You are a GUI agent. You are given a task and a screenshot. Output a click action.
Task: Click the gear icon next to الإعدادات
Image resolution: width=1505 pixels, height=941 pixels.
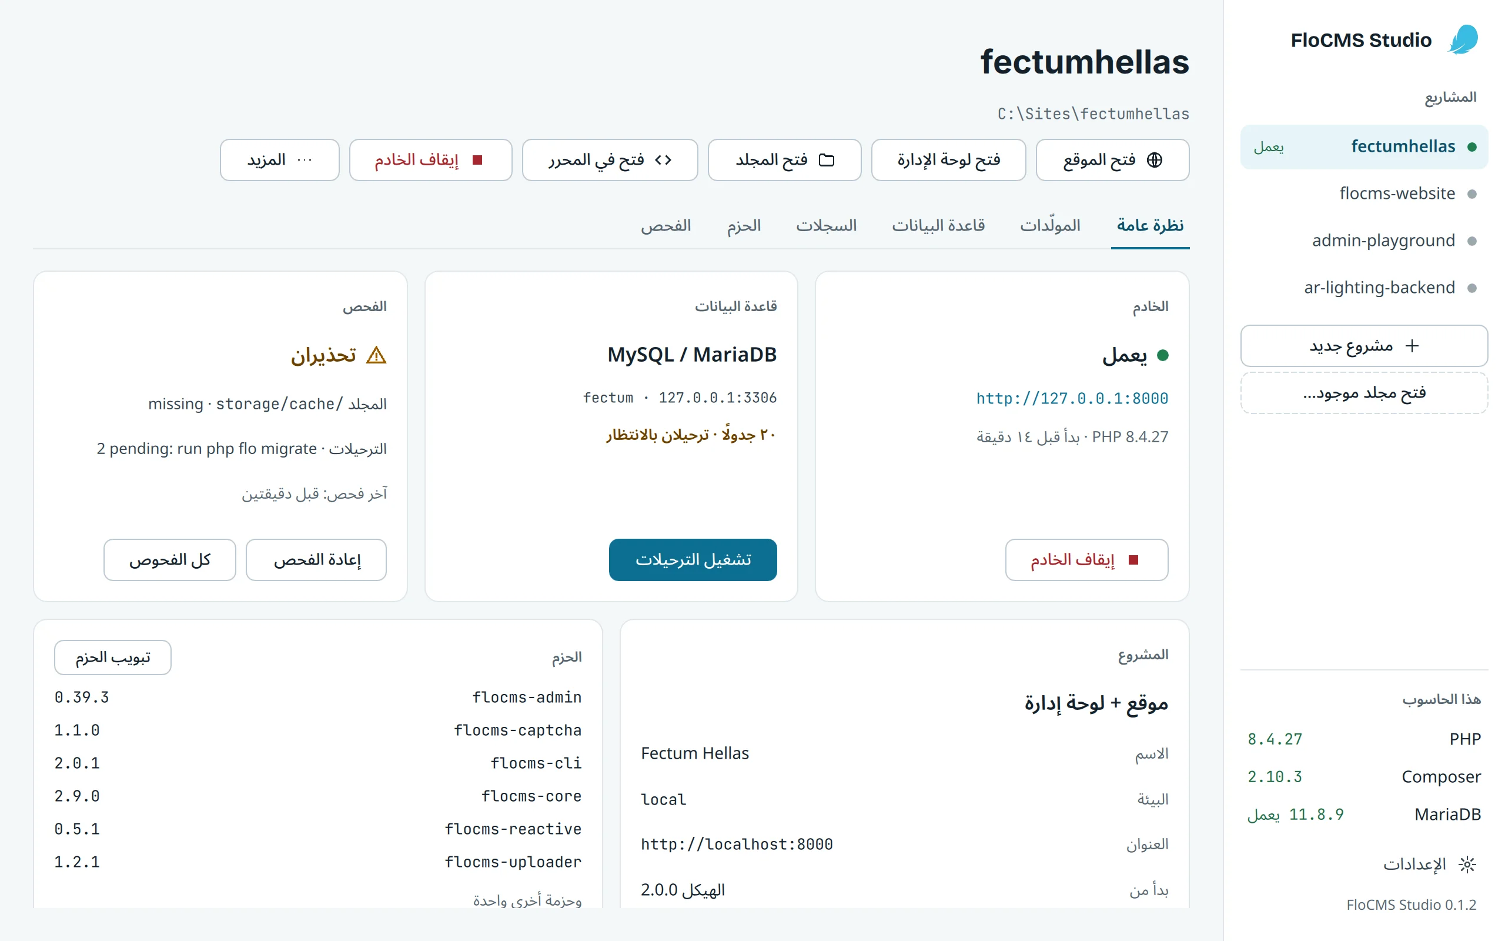pyautogui.click(x=1467, y=864)
